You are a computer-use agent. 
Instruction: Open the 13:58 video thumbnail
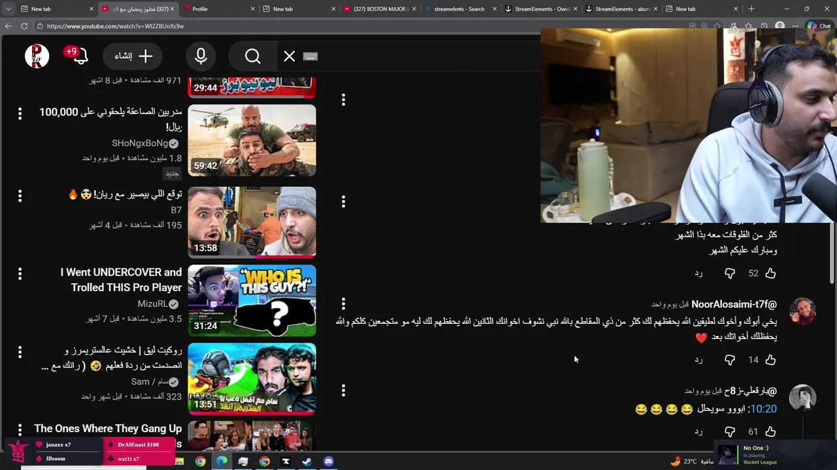pos(252,222)
